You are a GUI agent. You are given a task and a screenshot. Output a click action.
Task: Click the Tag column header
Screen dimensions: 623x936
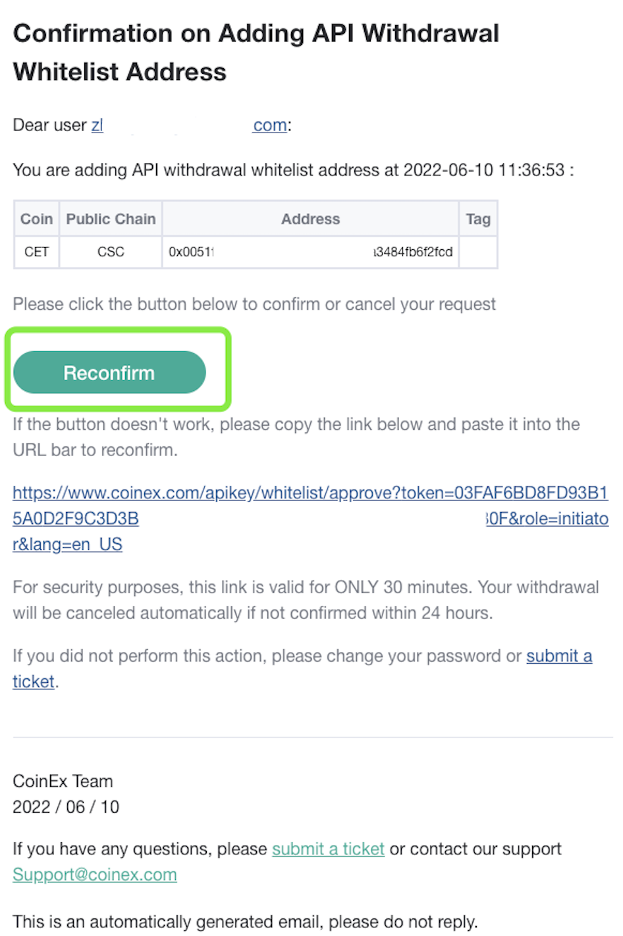(478, 219)
